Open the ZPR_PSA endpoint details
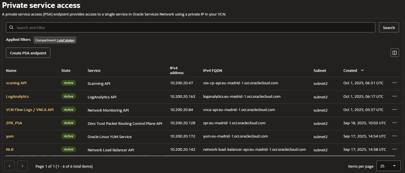405x173 pixels. point(14,123)
